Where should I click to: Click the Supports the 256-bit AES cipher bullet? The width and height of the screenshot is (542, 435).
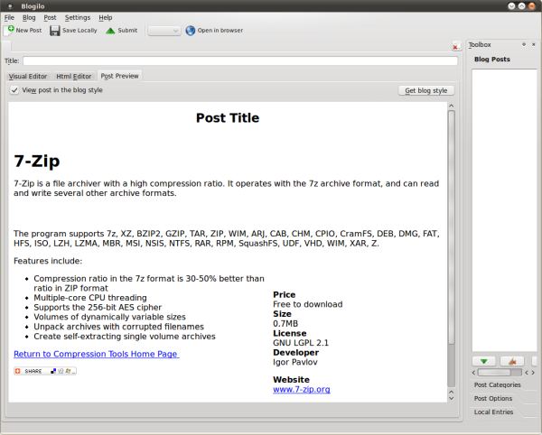point(98,308)
